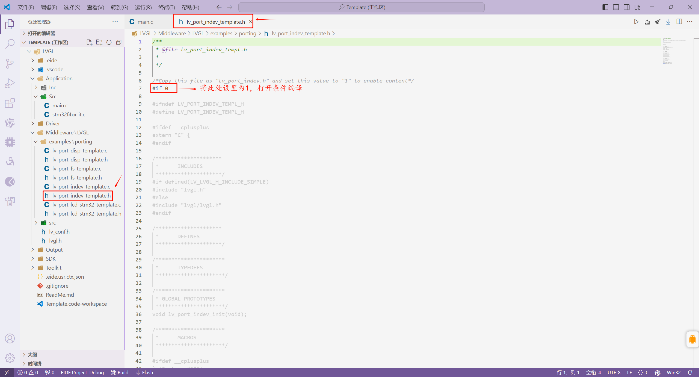This screenshot has height=377, width=699.
Task: Click Flash in the status bar
Action: [x=144, y=372]
